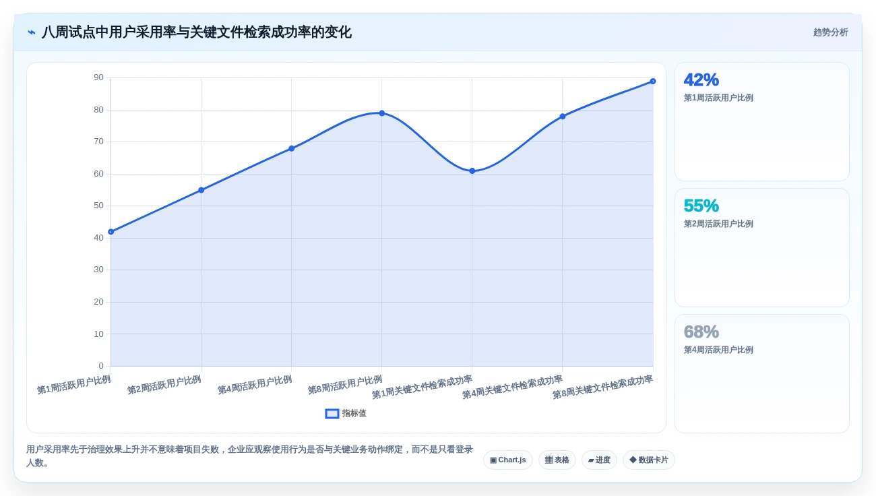Click the 第1周活跃用户比例 card label
876x496 pixels.
[718, 98]
